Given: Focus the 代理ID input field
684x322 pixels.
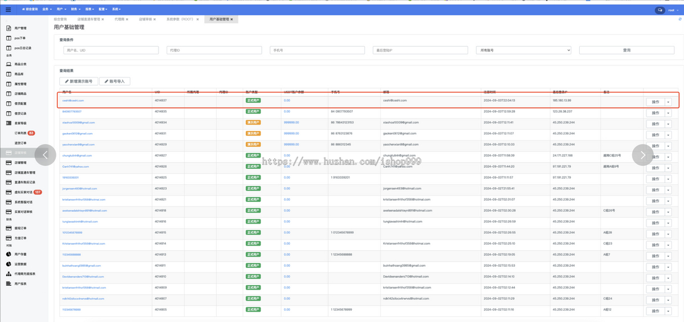Looking at the screenshot, I should tap(214, 50).
